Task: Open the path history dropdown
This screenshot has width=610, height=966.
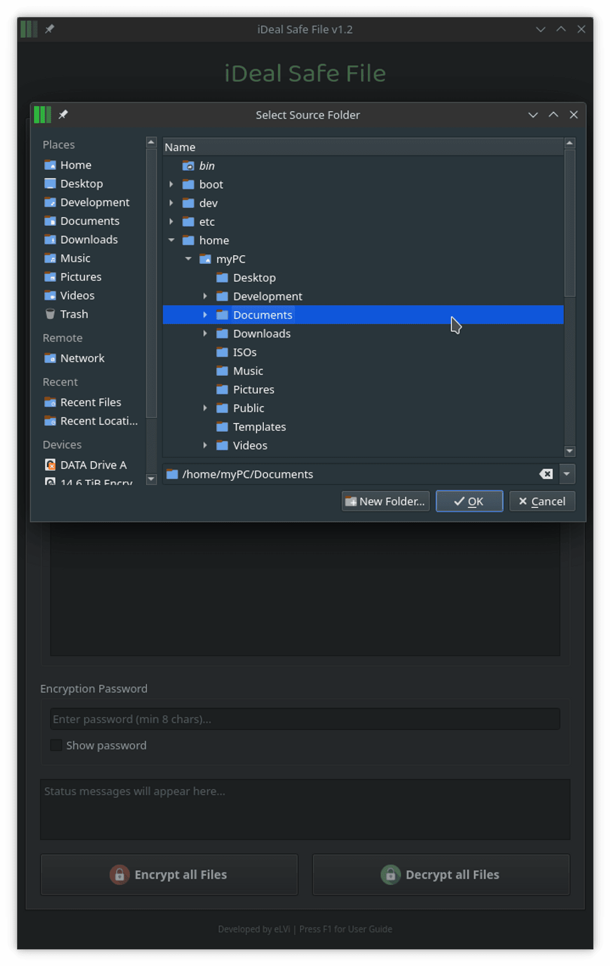Action: point(567,474)
